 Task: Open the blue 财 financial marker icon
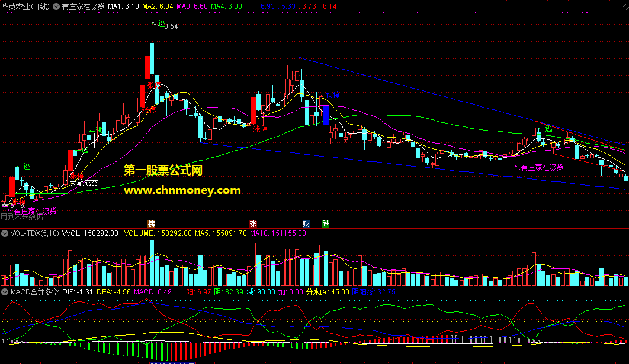pyautogui.click(x=306, y=223)
